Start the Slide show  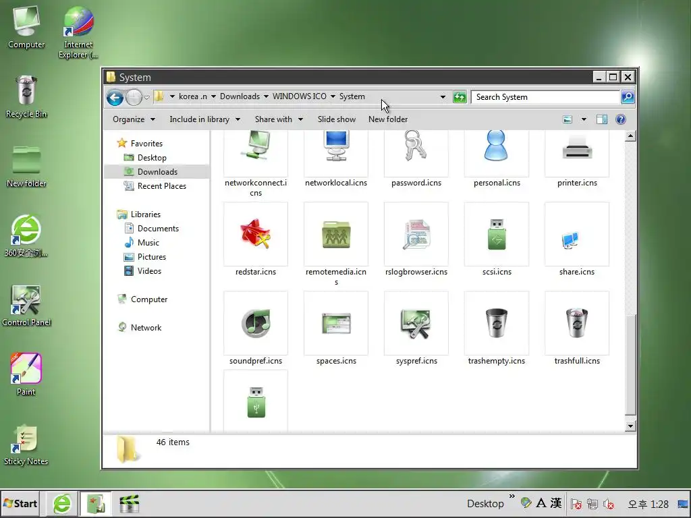click(x=337, y=119)
